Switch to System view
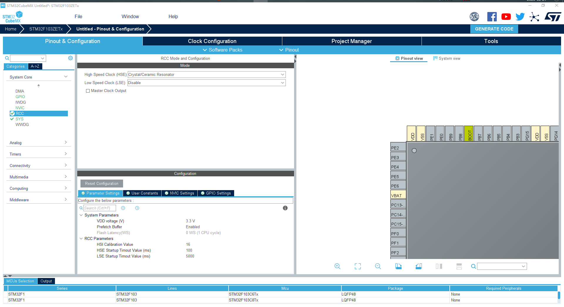The width and height of the screenshot is (564, 307). (x=447, y=59)
